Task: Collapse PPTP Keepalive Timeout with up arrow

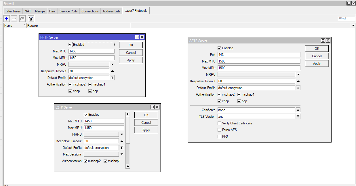Action: [112, 71]
